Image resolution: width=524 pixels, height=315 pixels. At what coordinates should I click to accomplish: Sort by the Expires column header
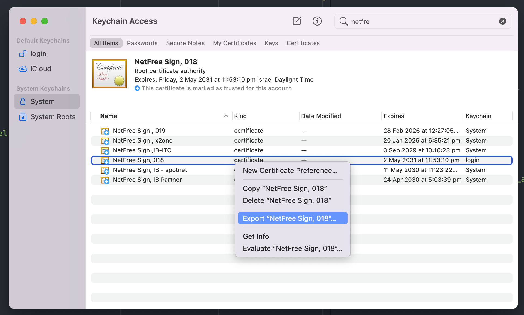click(x=394, y=116)
